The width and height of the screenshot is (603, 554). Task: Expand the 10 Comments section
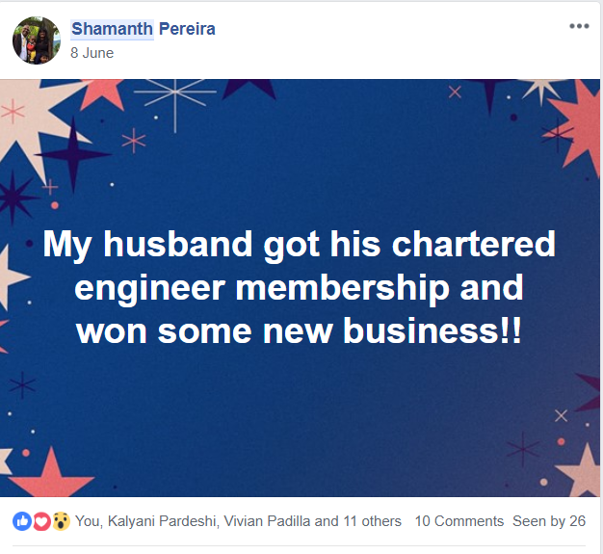[459, 521]
